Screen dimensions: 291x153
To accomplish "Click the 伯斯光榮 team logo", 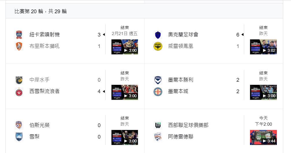I will (19, 125).
